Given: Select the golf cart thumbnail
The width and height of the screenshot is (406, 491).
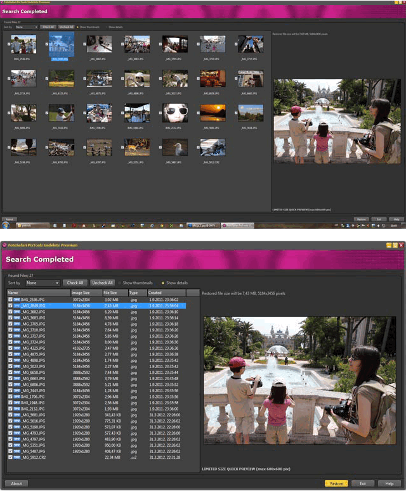Looking at the screenshot, I should click(99, 79).
